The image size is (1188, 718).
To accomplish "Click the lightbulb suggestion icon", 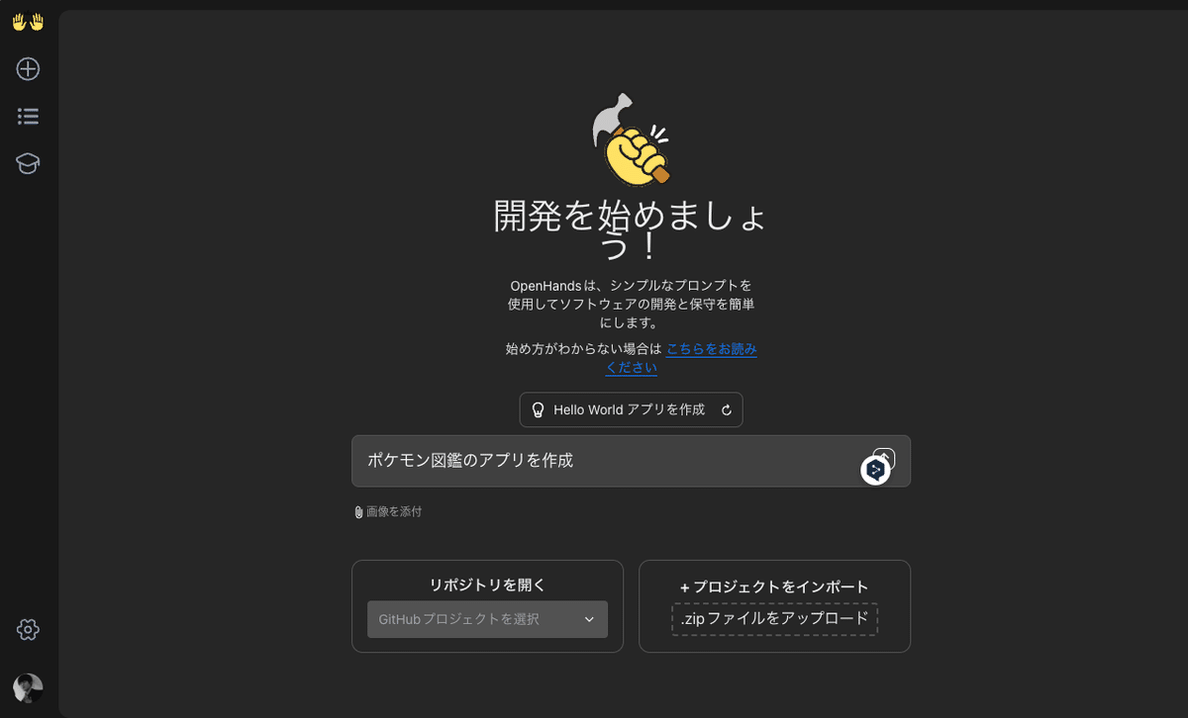I will tap(538, 409).
